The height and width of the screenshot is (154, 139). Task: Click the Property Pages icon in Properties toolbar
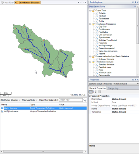pos(99,92)
